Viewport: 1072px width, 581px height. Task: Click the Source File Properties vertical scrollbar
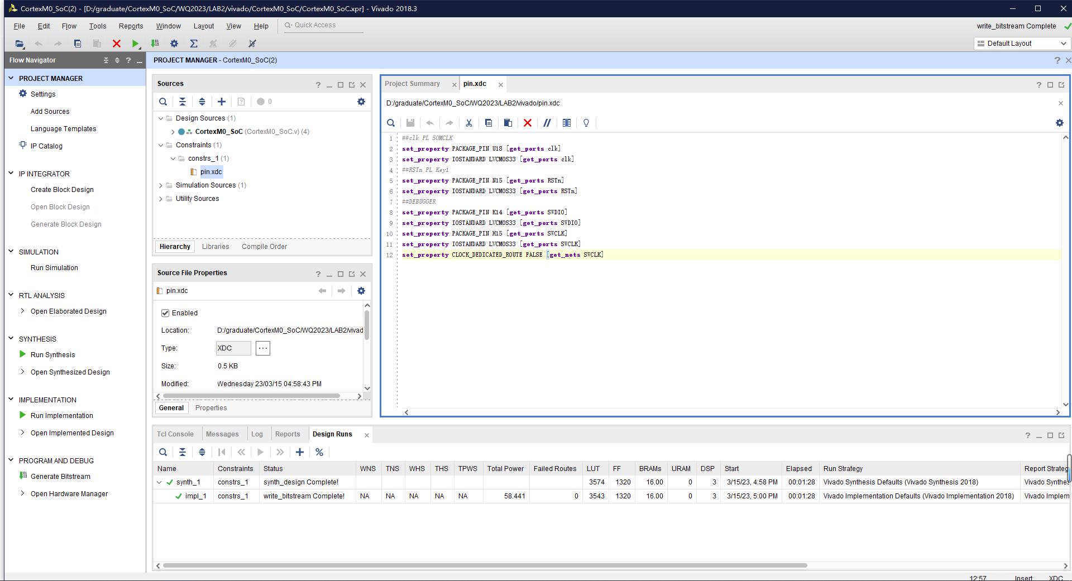[367, 325]
